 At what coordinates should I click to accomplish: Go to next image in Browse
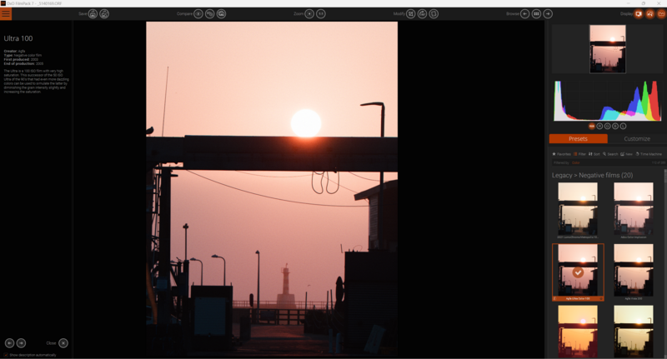pyautogui.click(x=548, y=13)
